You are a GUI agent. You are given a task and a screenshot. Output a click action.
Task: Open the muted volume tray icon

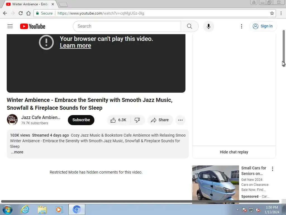(258, 210)
